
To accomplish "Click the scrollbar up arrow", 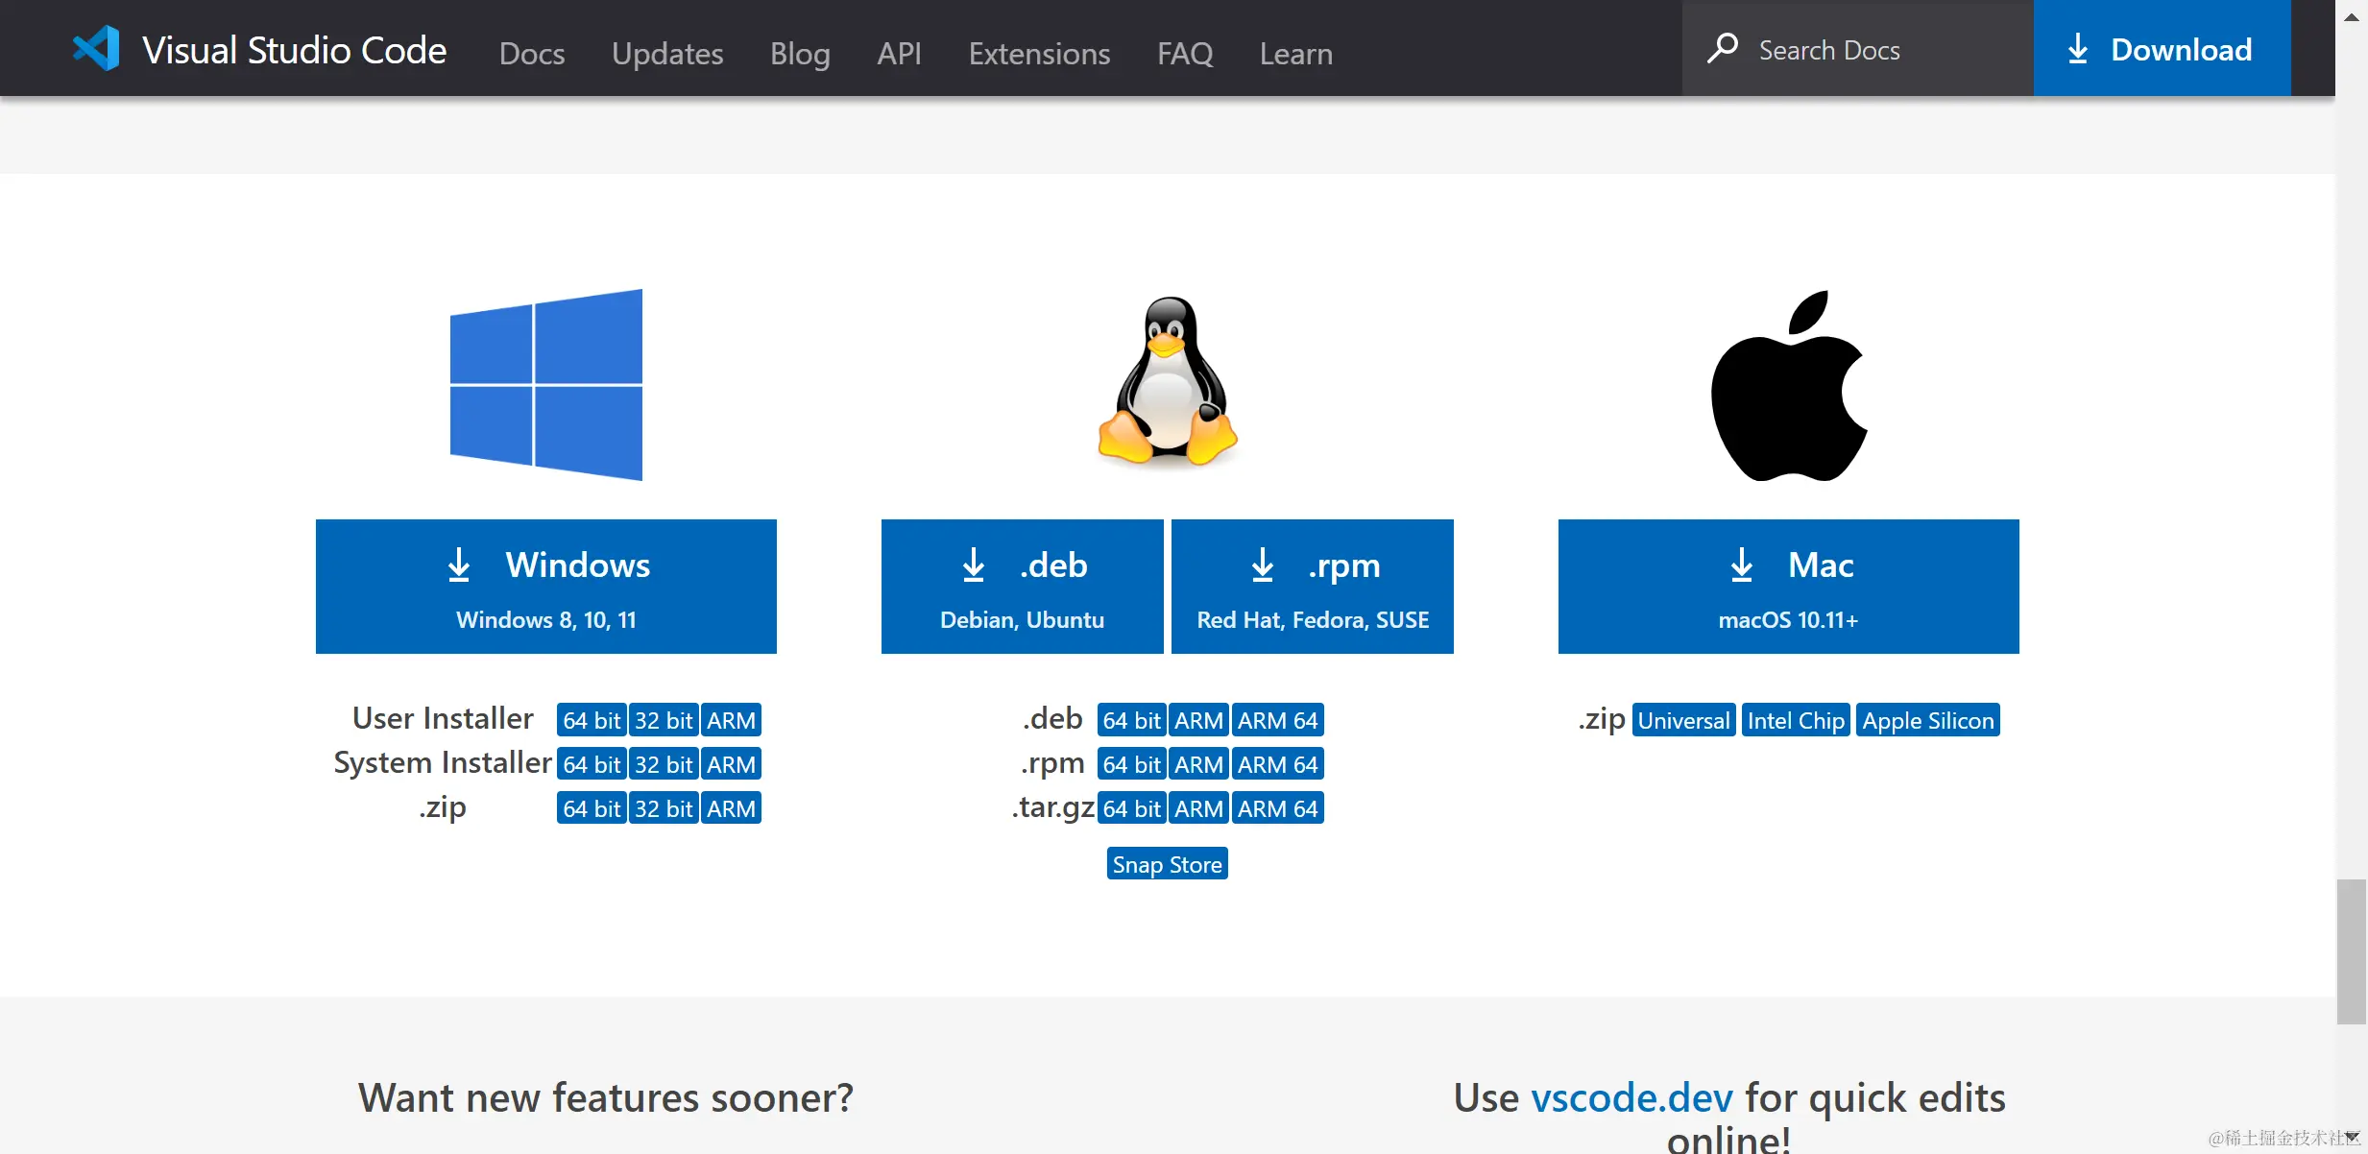I will [x=2352, y=16].
